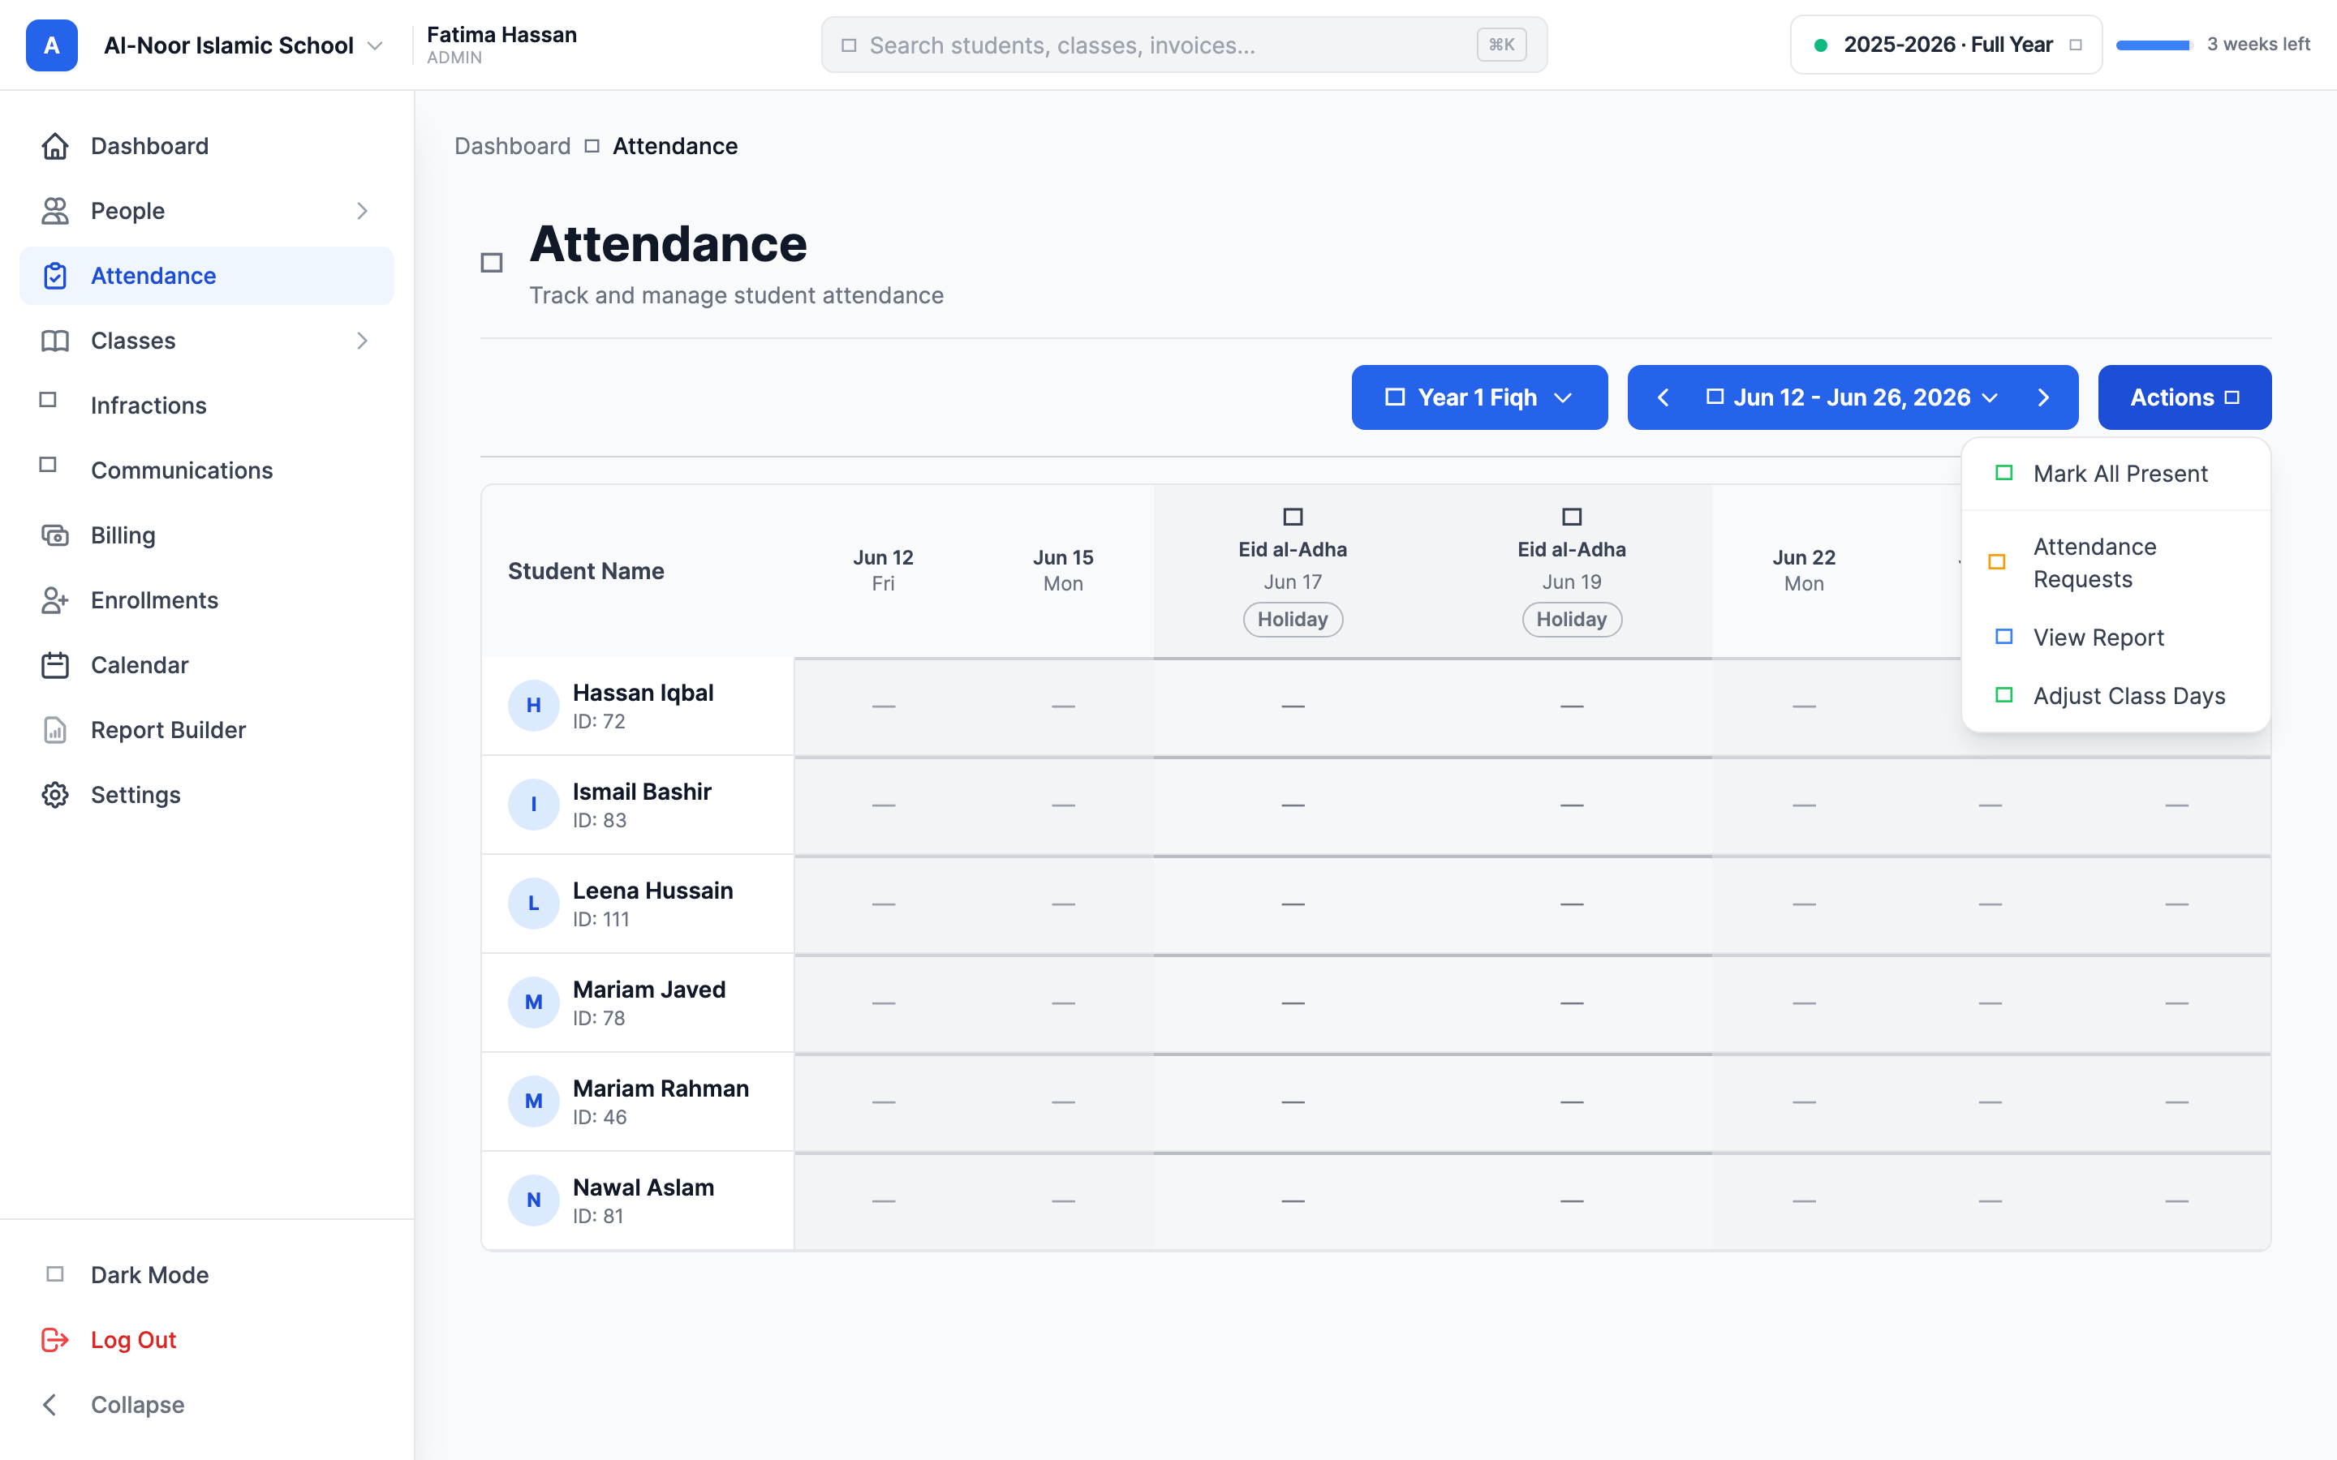Click the Ismail Bashir student name
The width and height of the screenshot is (2337, 1460).
(642, 791)
